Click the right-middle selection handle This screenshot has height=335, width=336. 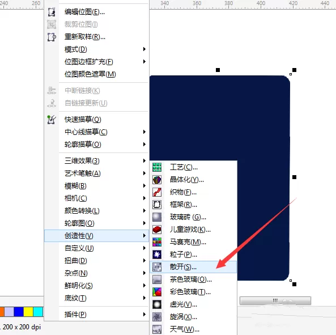pyautogui.click(x=295, y=177)
